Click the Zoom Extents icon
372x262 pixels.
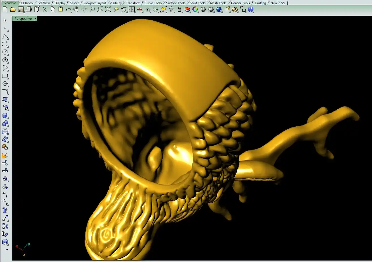[108, 10]
